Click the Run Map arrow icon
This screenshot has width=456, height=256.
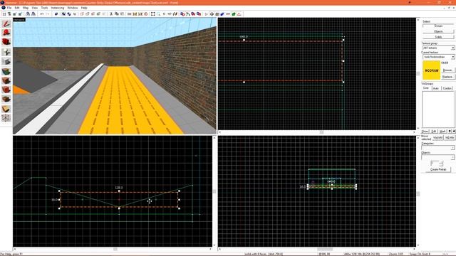[206, 14]
